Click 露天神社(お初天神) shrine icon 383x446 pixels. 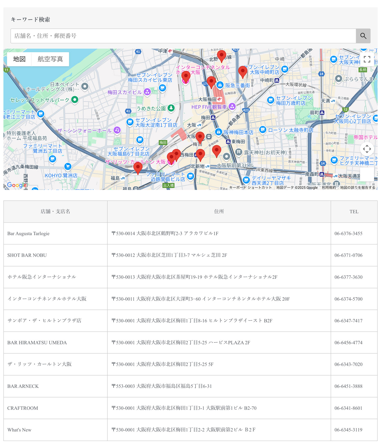coord(238,152)
